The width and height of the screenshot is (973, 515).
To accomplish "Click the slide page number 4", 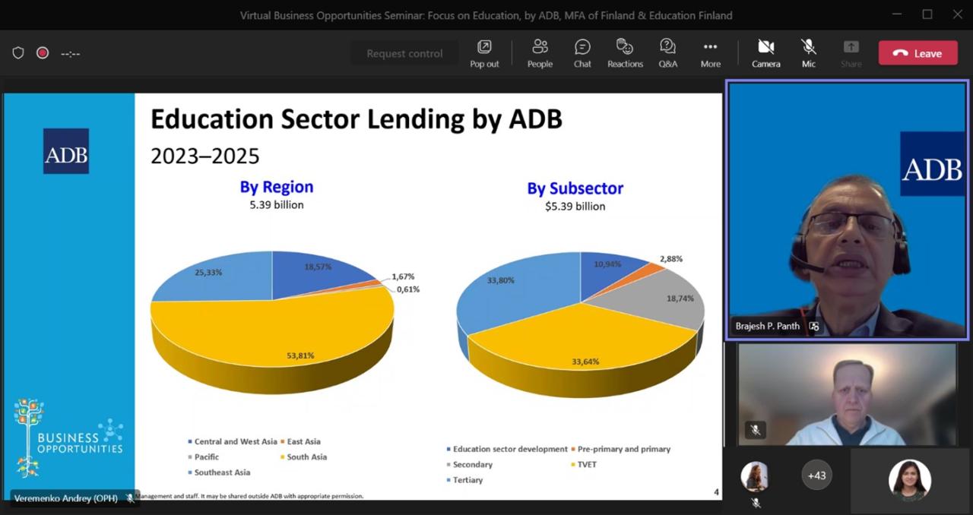I will coord(716,492).
